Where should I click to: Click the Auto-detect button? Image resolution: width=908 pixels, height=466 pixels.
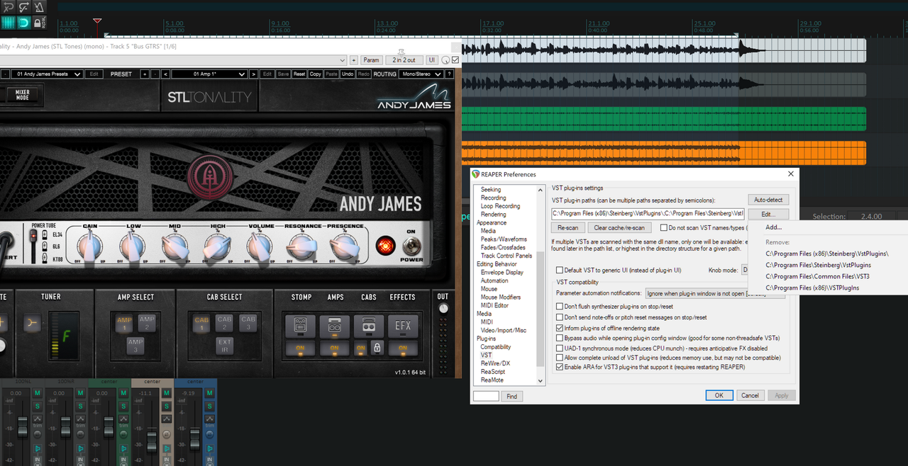point(768,200)
